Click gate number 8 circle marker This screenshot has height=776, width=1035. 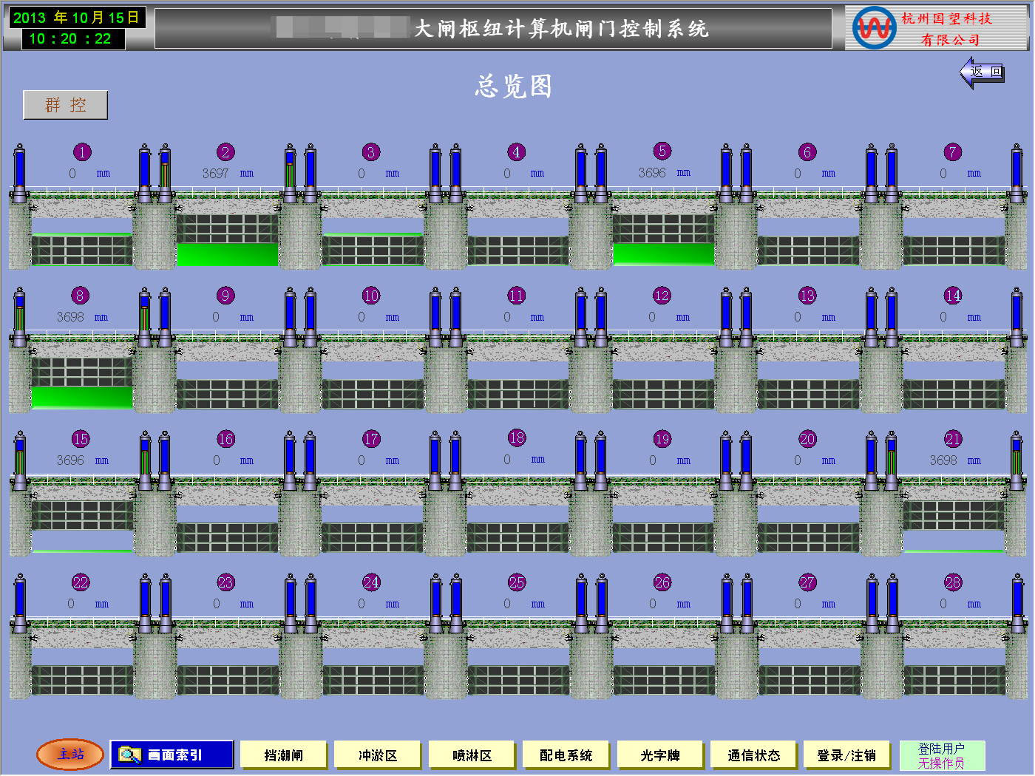click(x=80, y=296)
